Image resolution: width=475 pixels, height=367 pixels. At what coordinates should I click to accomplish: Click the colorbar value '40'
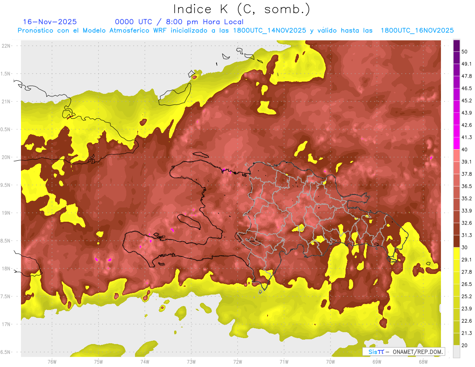[x=465, y=149]
